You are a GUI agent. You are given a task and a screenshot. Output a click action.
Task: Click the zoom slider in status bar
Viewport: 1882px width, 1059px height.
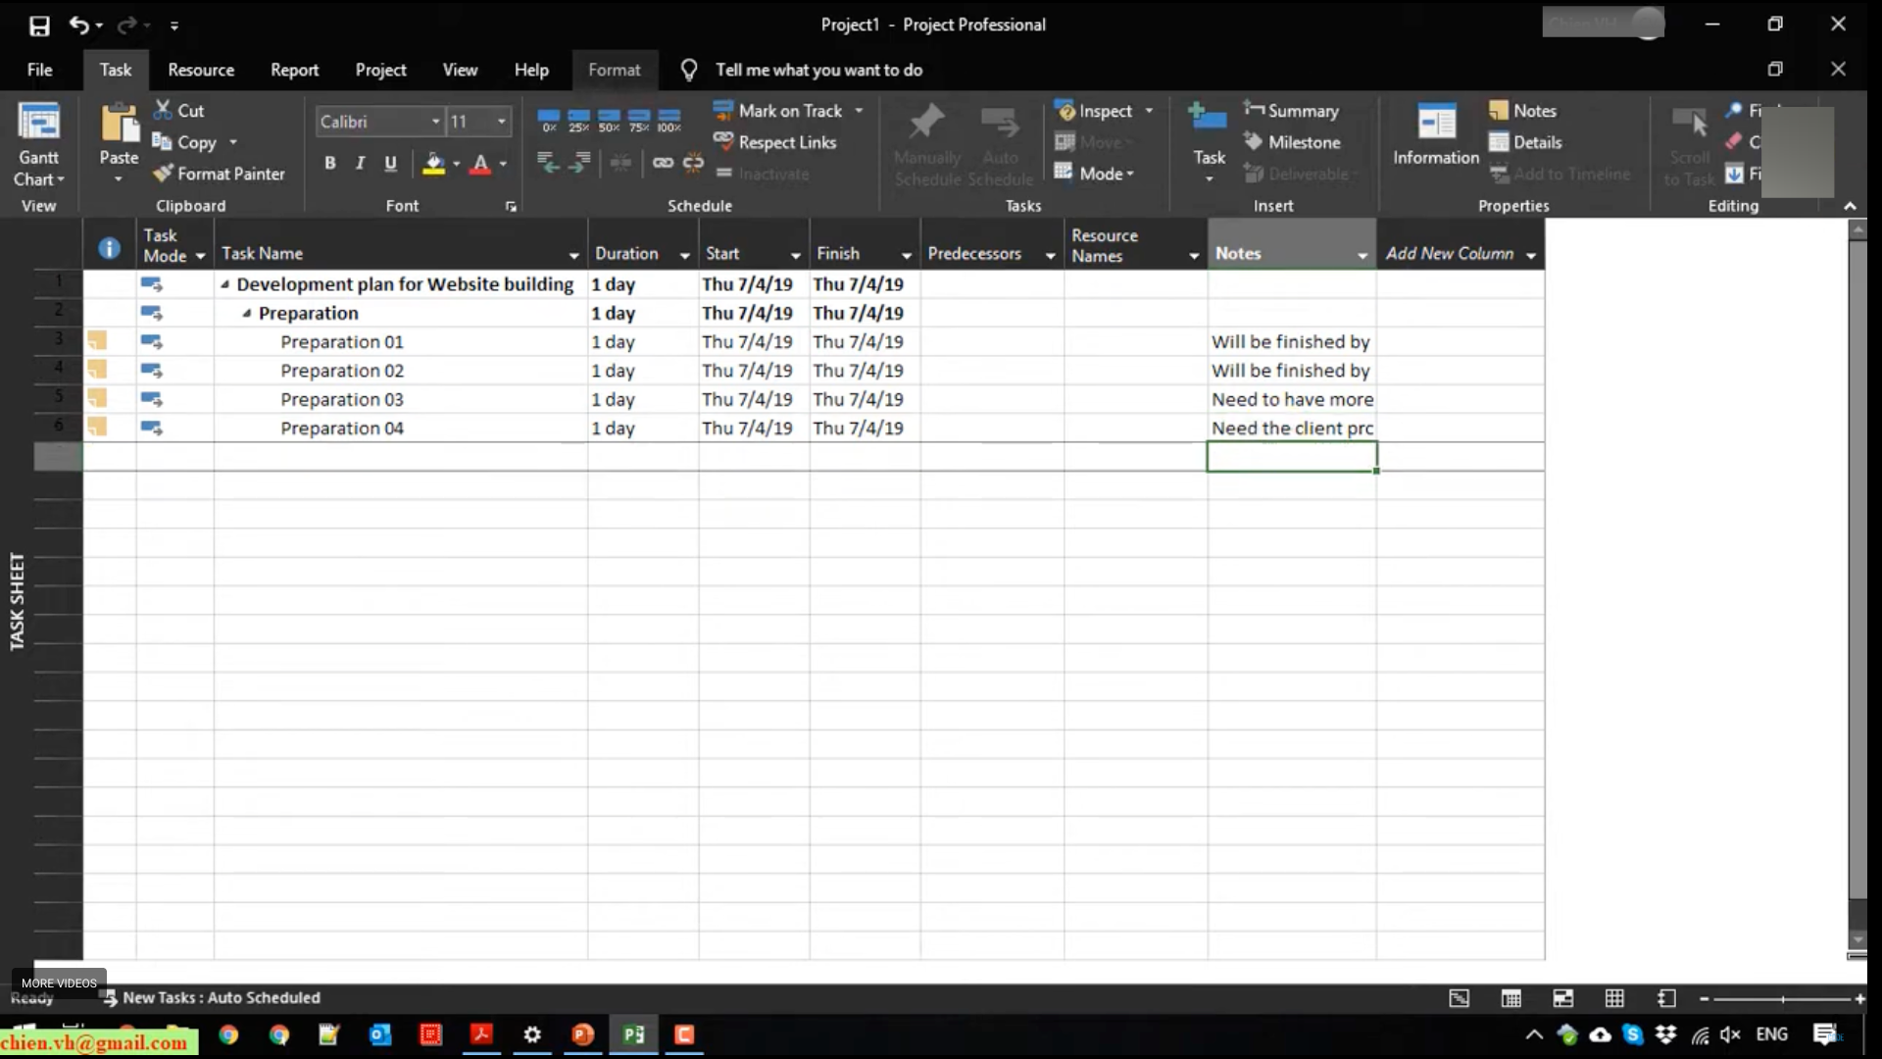1782,999
